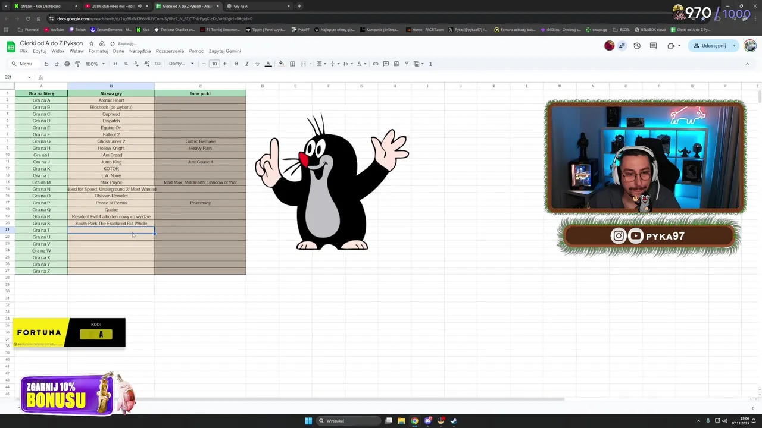Decrease font size with minus button

click(x=204, y=64)
